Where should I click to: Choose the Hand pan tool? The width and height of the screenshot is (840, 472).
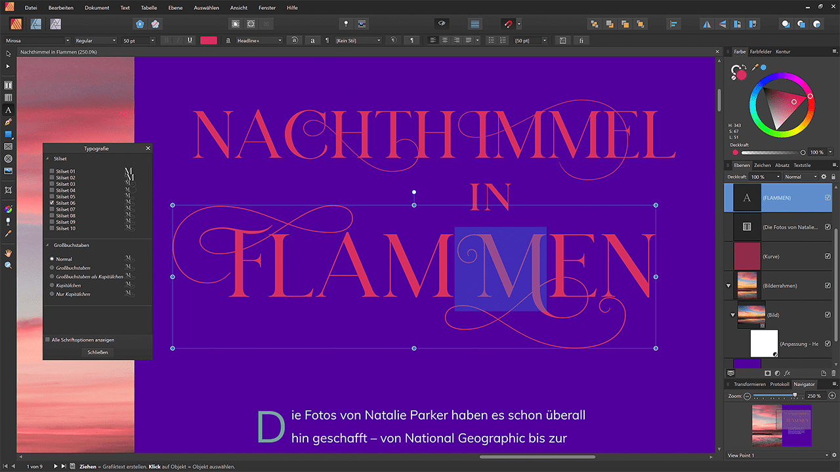[x=9, y=252]
